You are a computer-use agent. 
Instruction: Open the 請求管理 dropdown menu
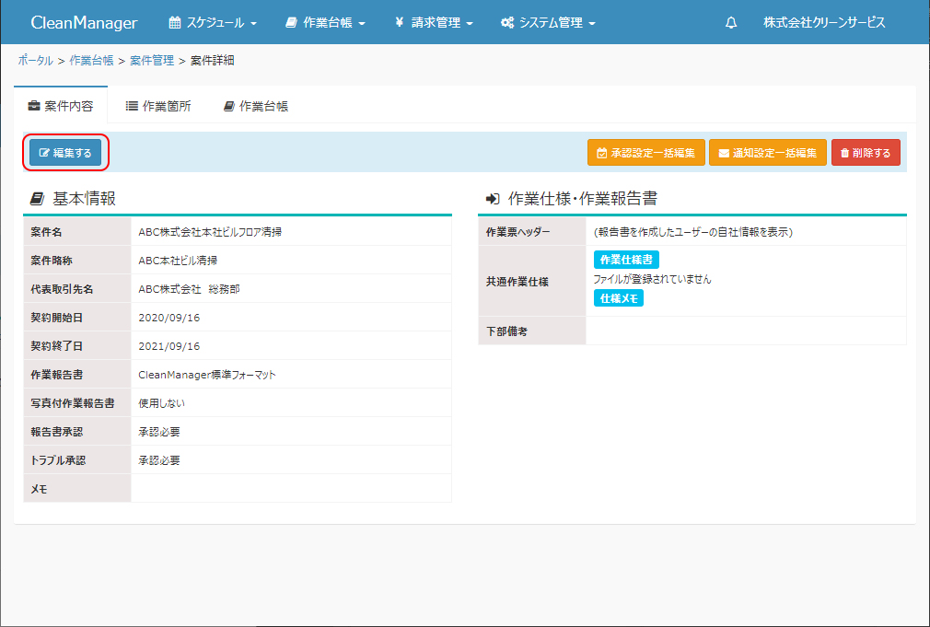[434, 23]
